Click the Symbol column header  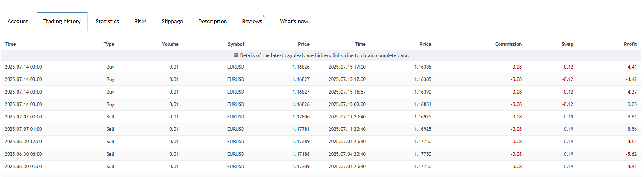tap(236, 44)
